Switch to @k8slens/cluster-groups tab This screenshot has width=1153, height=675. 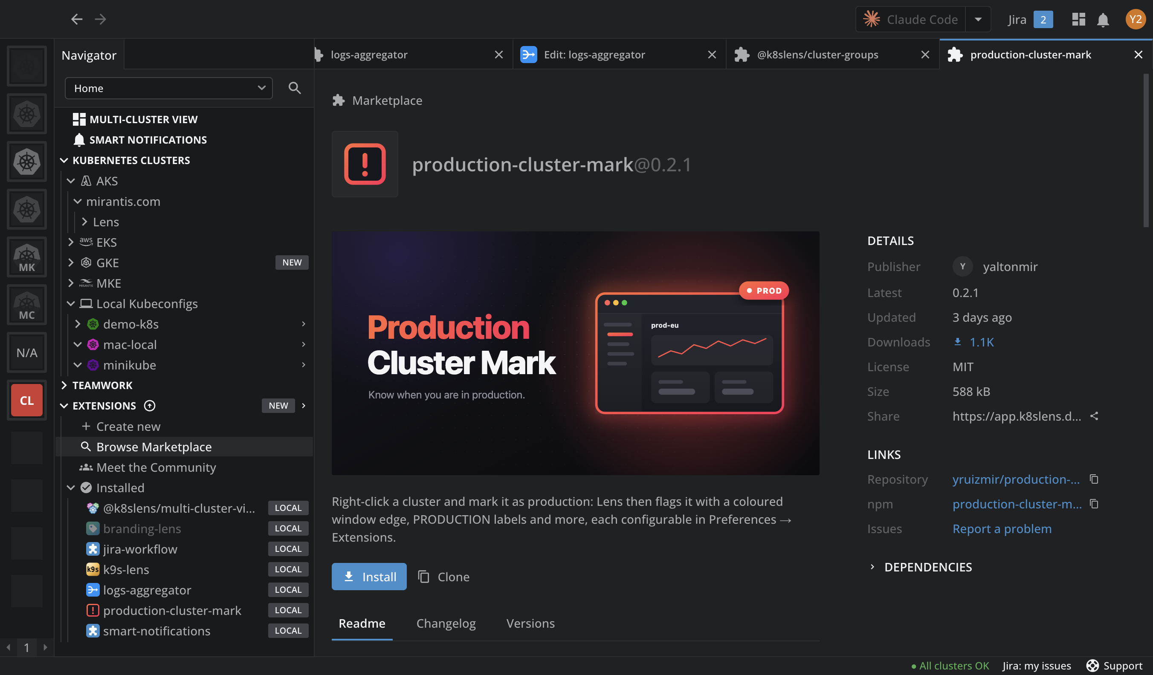coord(832,55)
